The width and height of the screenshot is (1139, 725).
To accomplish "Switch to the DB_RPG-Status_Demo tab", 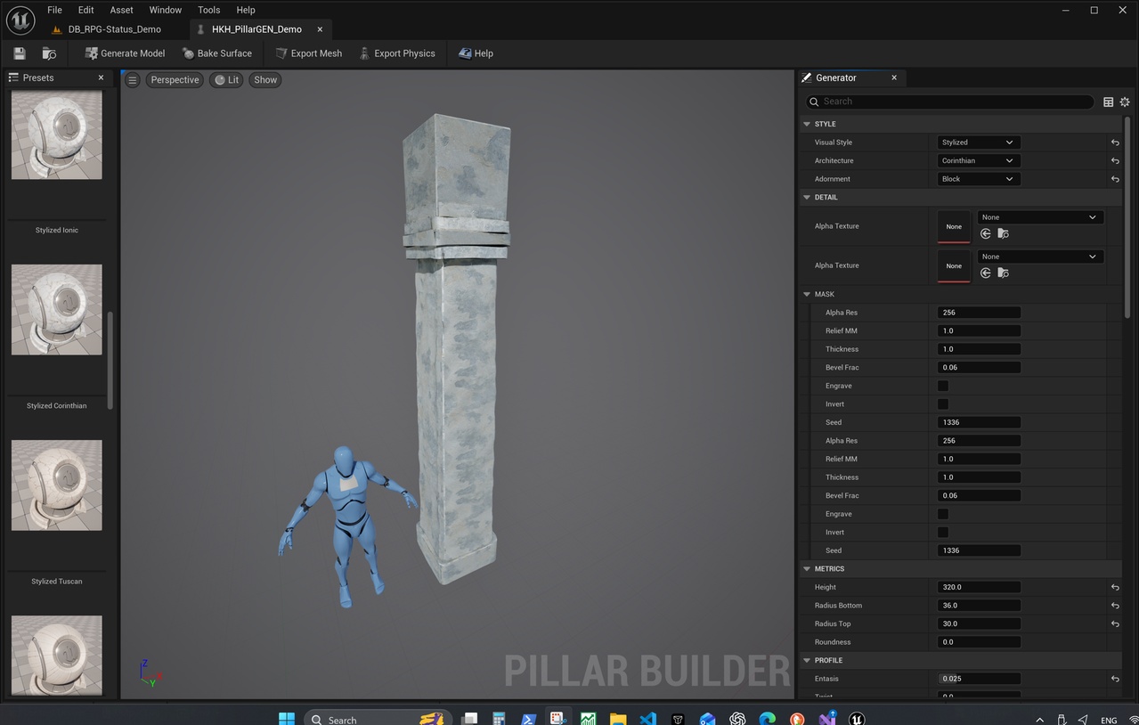I will [x=114, y=29].
